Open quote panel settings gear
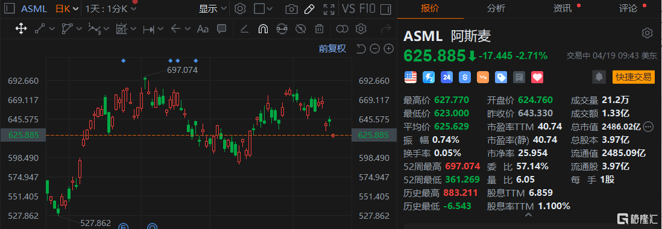Image resolution: width=662 pixels, height=229 pixels. [x=647, y=33]
